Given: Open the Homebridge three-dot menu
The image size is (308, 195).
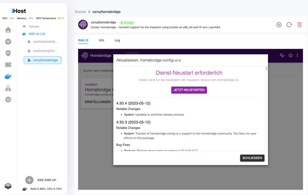Looking at the screenshot, I should (x=298, y=55).
